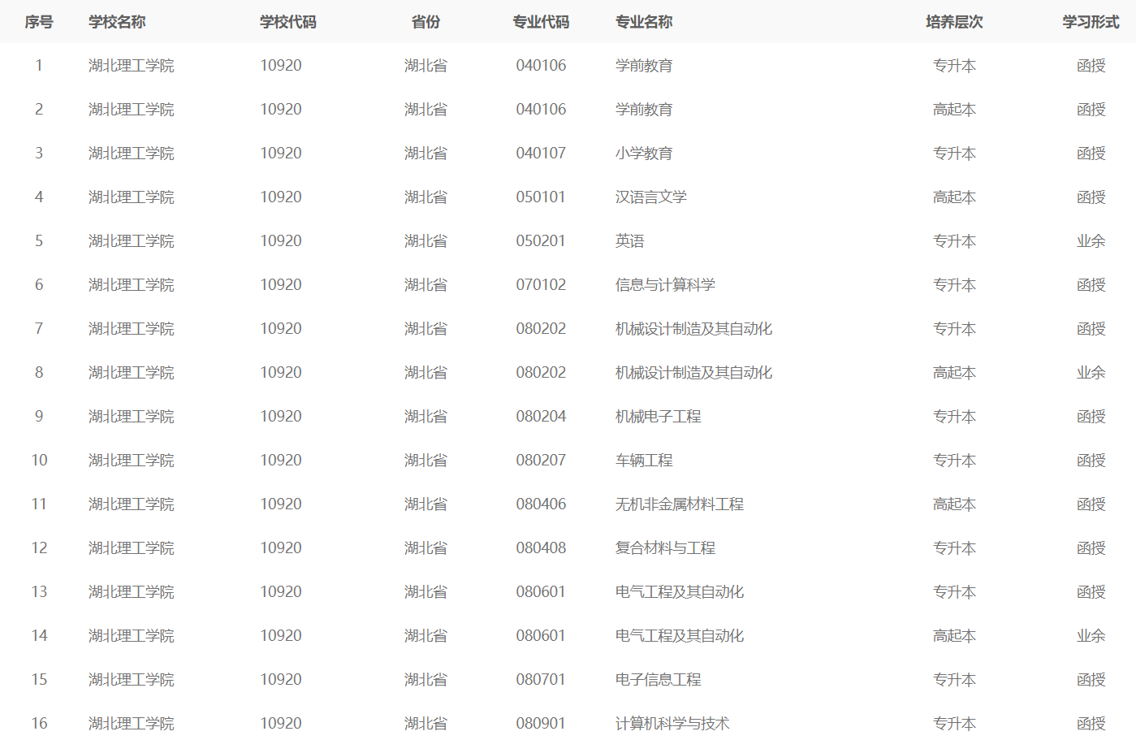Select the 英语 major cell
Screen dimensions: 1136x740
tap(630, 241)
